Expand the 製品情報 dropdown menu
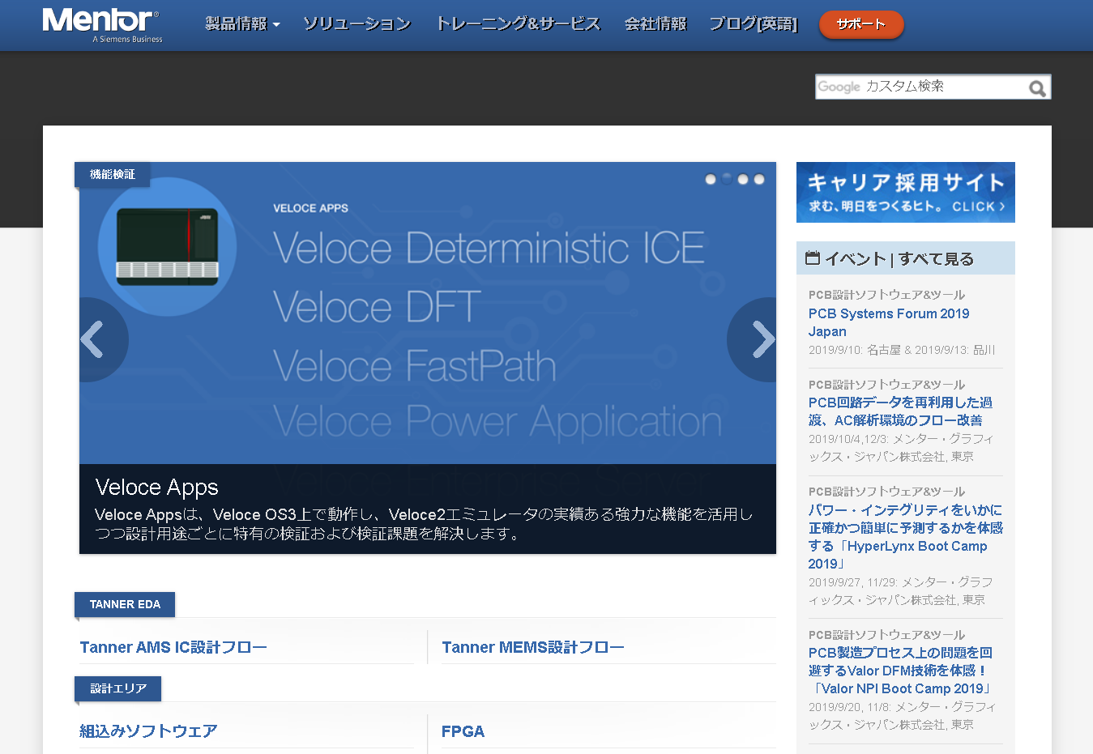The image size is (1093, 754). coord(242,24)
